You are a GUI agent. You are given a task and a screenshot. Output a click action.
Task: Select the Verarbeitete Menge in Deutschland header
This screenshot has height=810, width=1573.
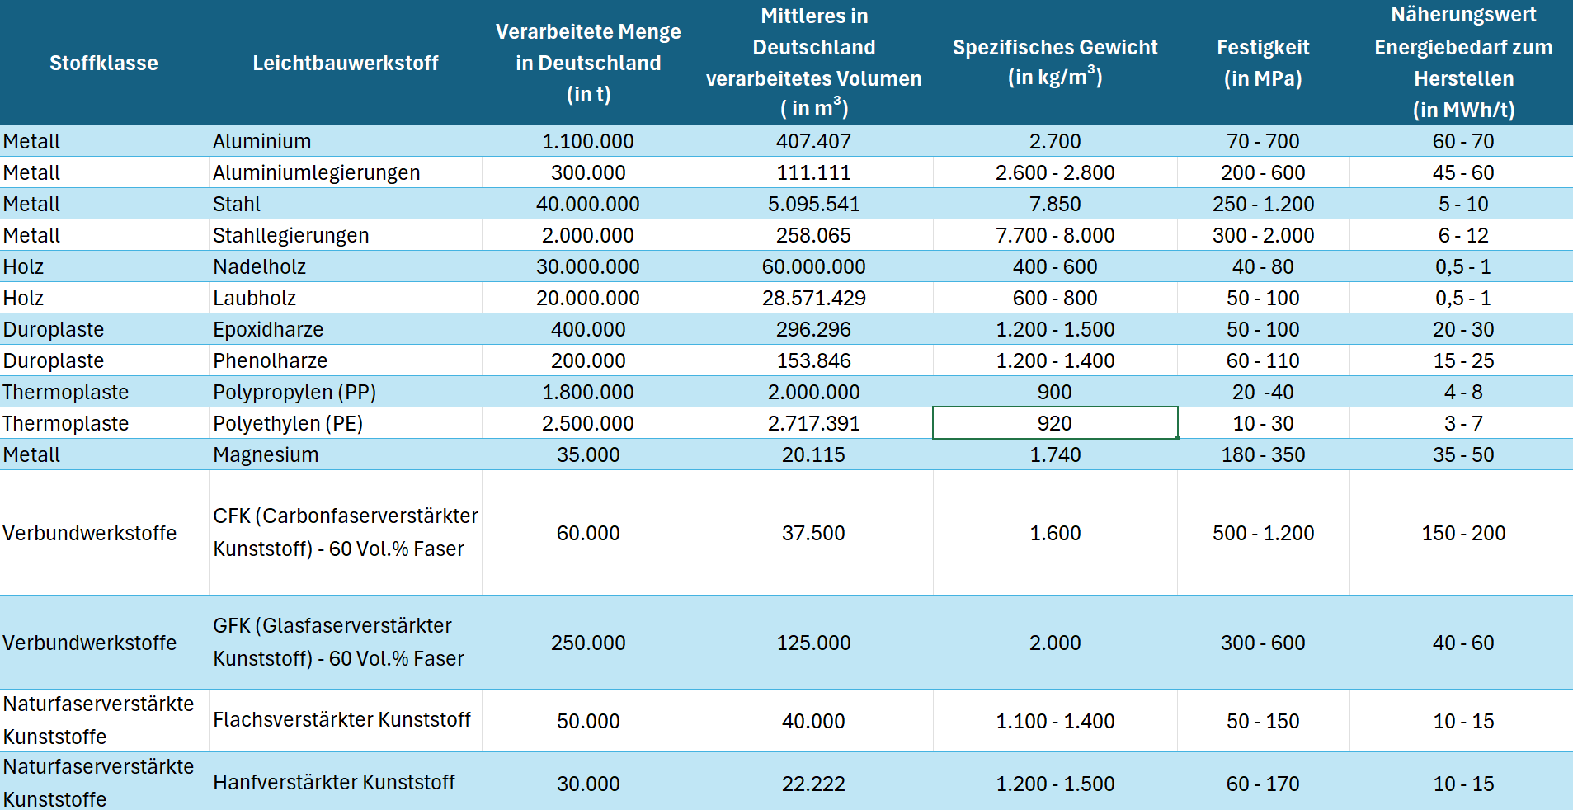pyautogui.click(x=587, y=63)
